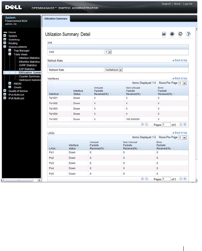Sort by Interface column header
This screenshot has width=202, height=251.
coord(54,94)
